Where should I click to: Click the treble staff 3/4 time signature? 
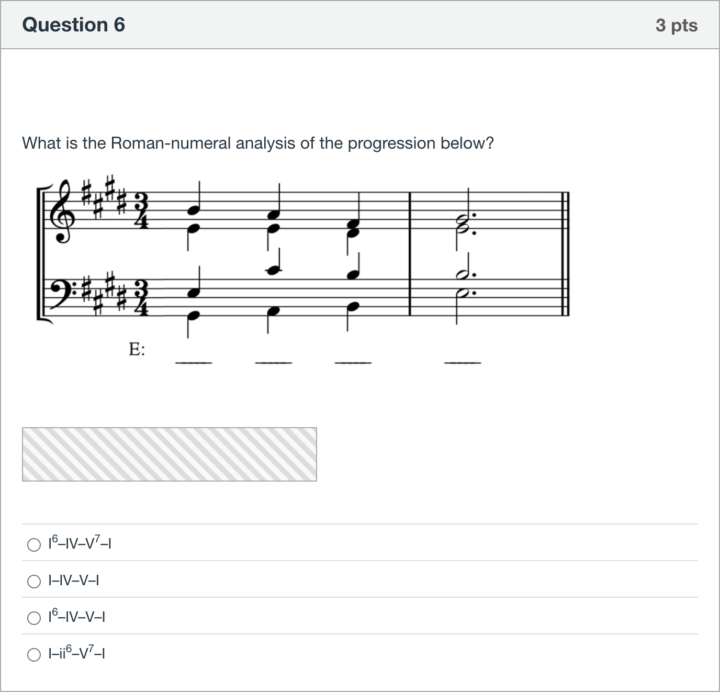pos(141,210)
